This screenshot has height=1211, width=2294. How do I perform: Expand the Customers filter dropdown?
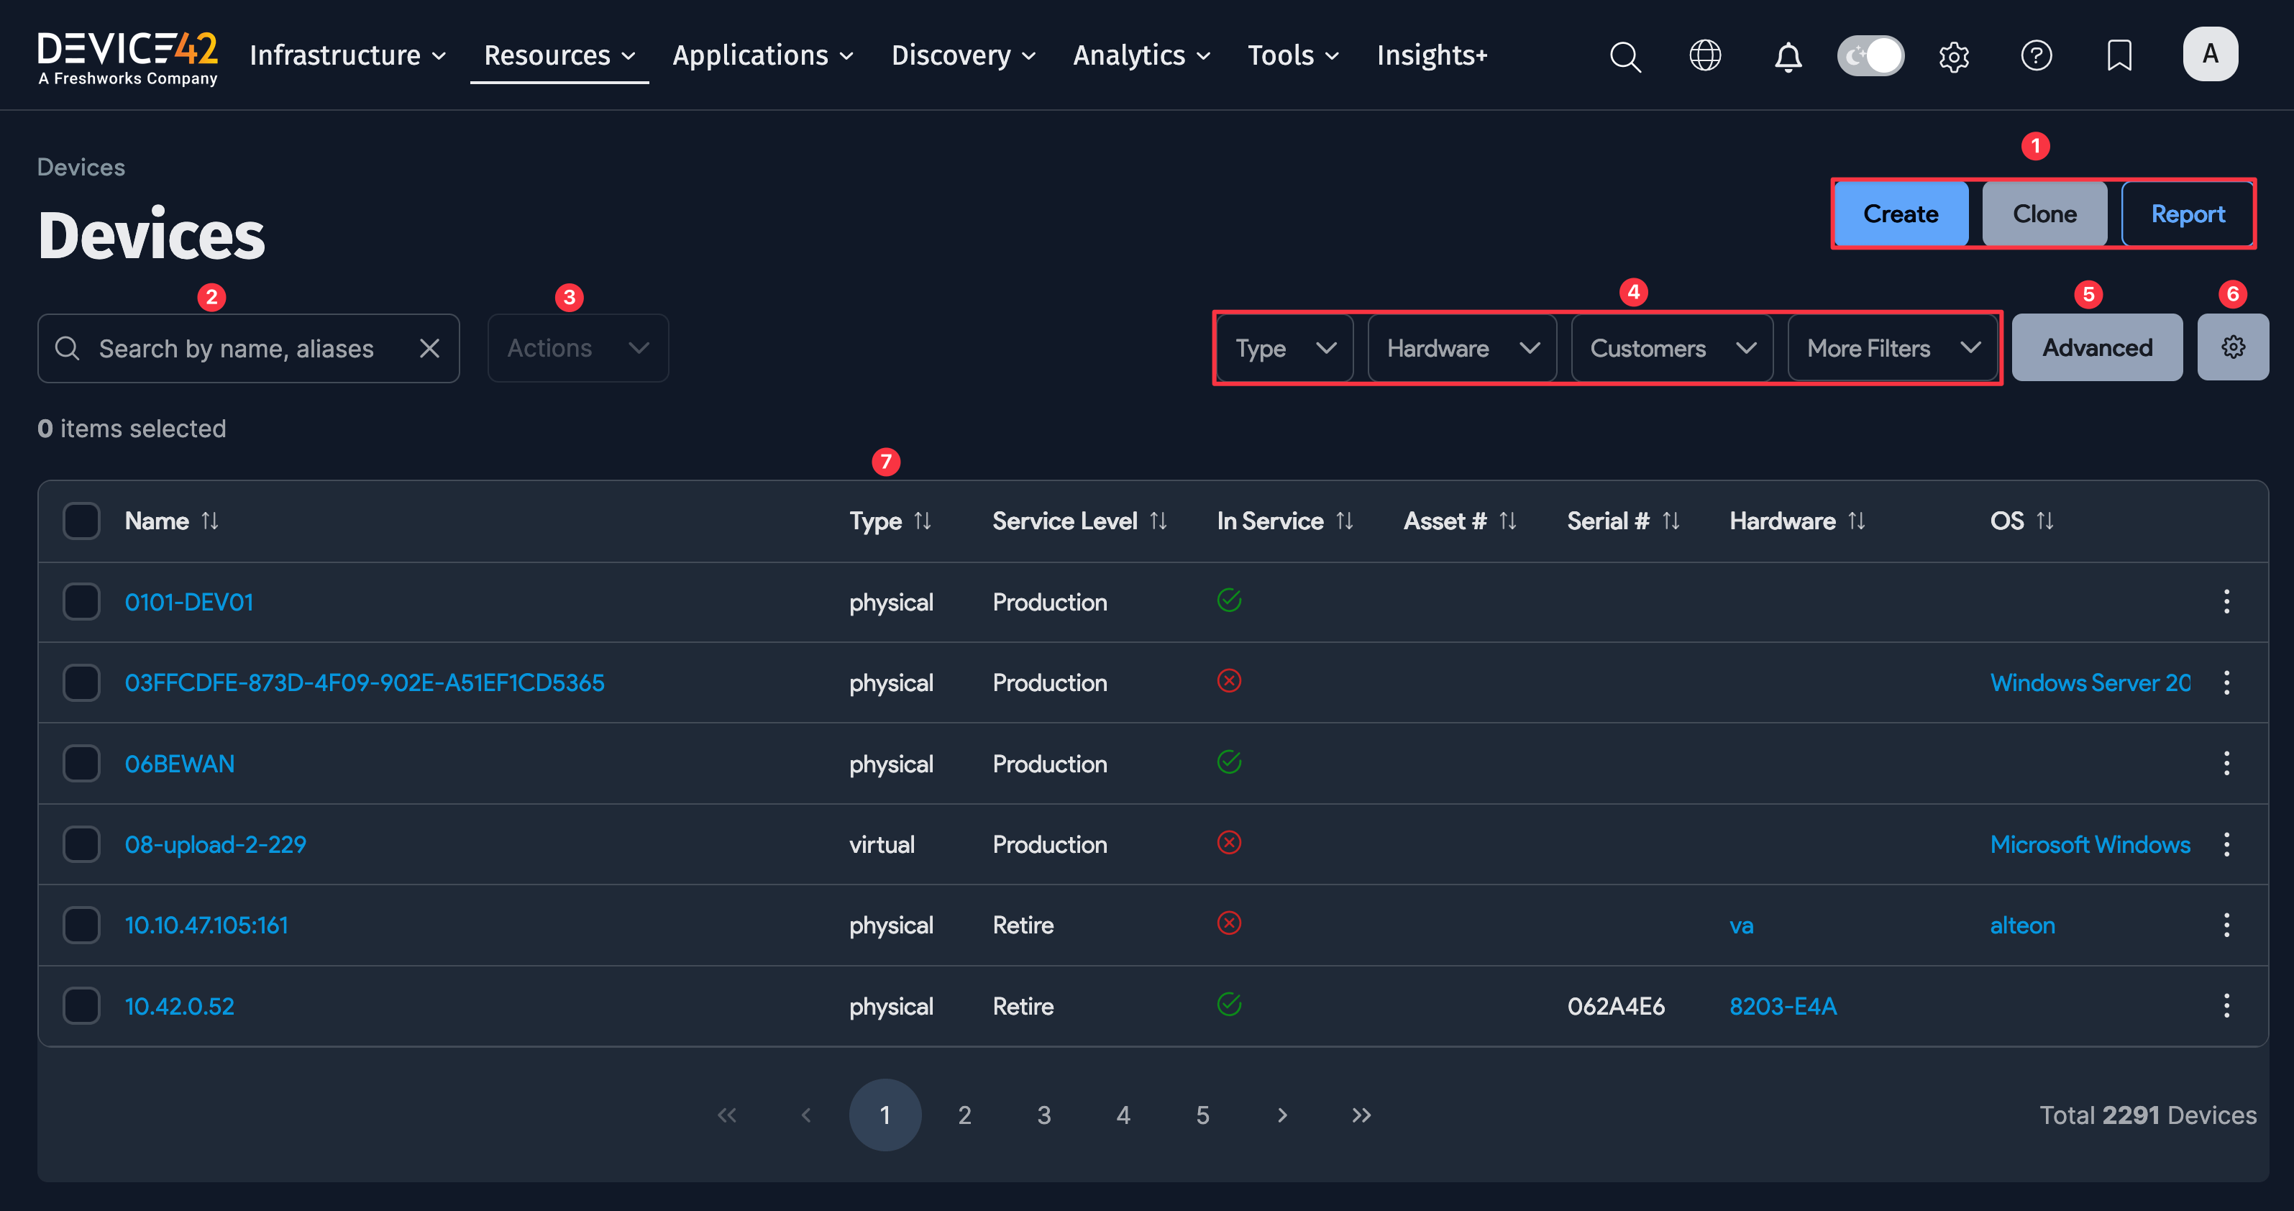point(1671,347)
